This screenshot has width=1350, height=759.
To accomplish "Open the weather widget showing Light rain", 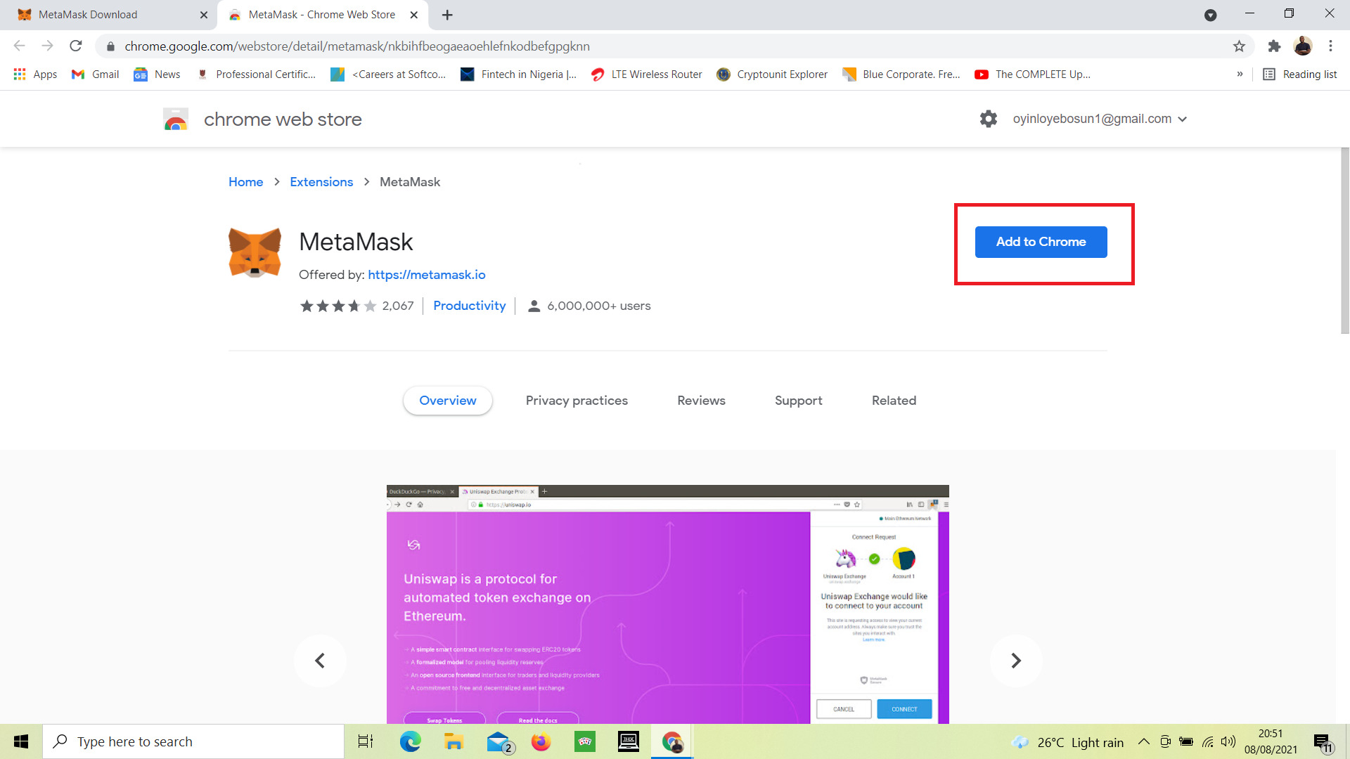I will tap(1067, 742).
